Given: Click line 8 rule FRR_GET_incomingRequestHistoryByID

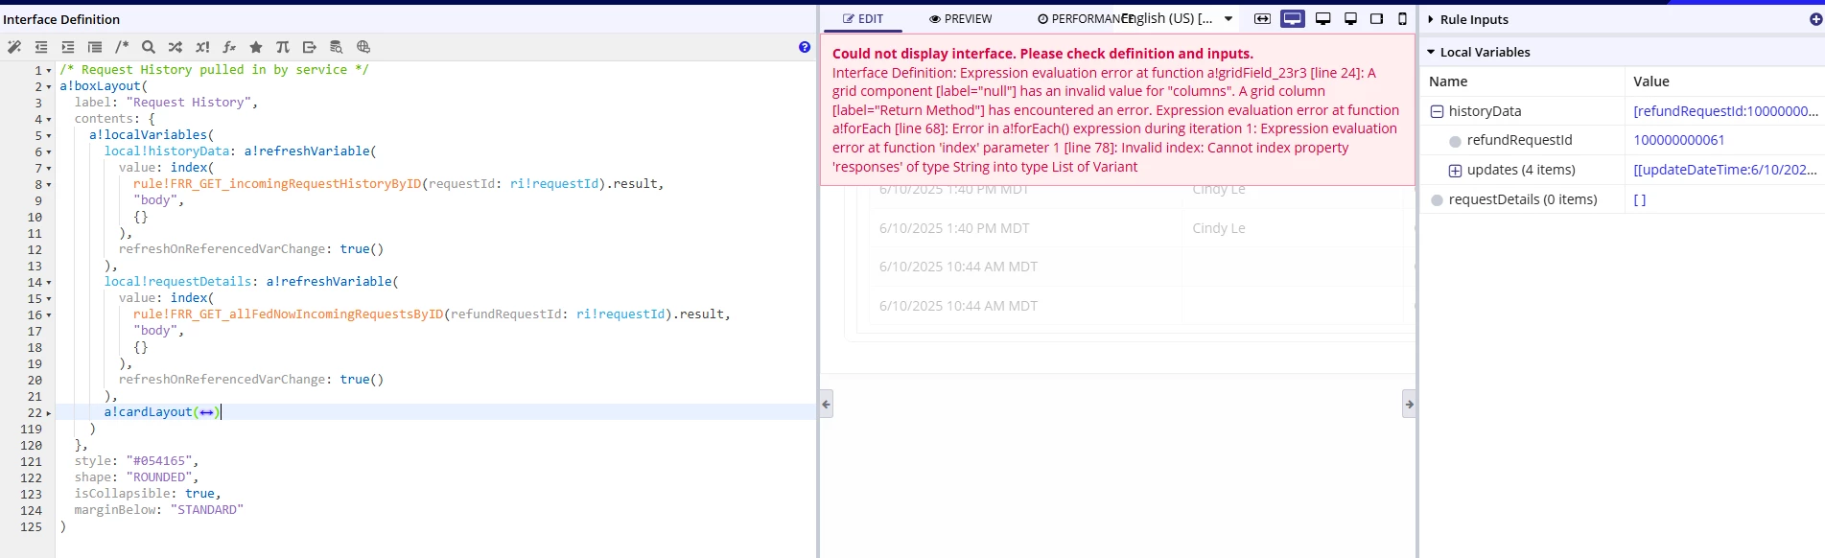Looking at the screenshot, I should pos(277,183).
